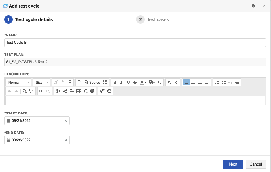This screenshot has width=271, height=172.
Task: Switch to the Test cases step
Action: tap(157, 19)
